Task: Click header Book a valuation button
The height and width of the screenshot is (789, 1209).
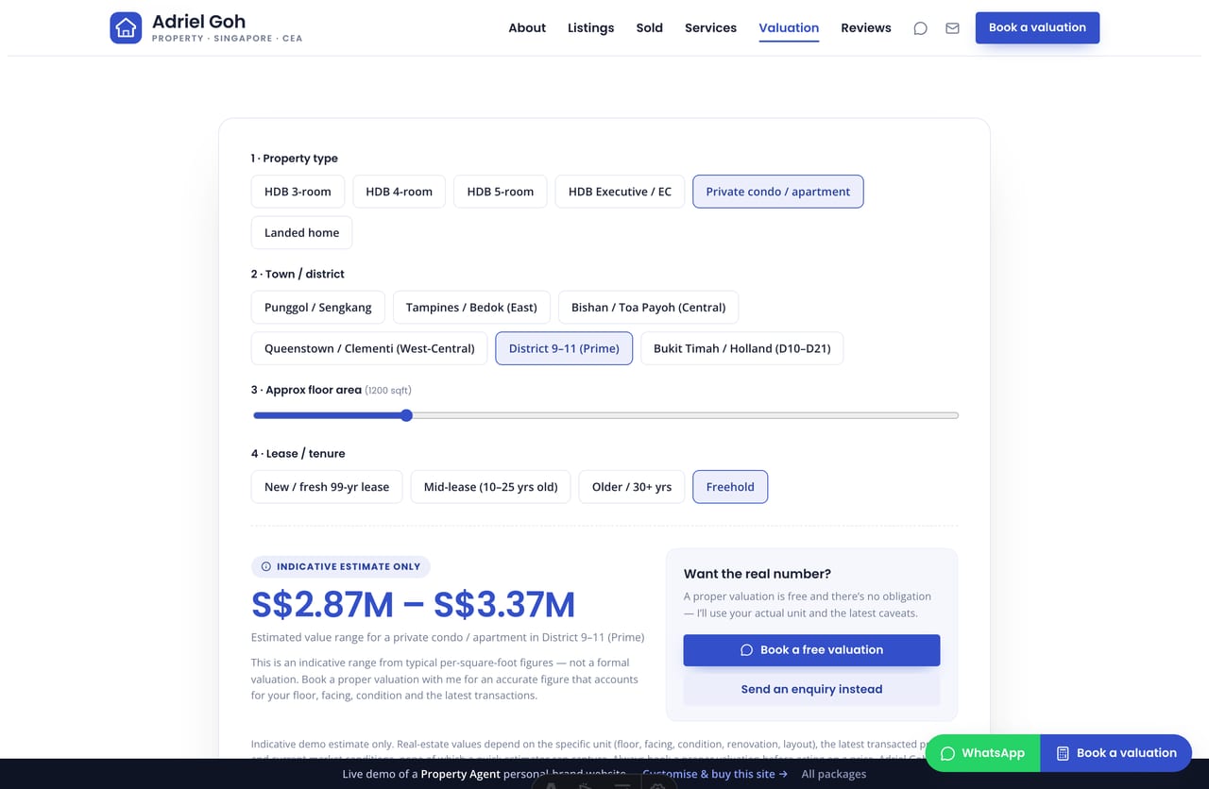Action: [1037, 27]
